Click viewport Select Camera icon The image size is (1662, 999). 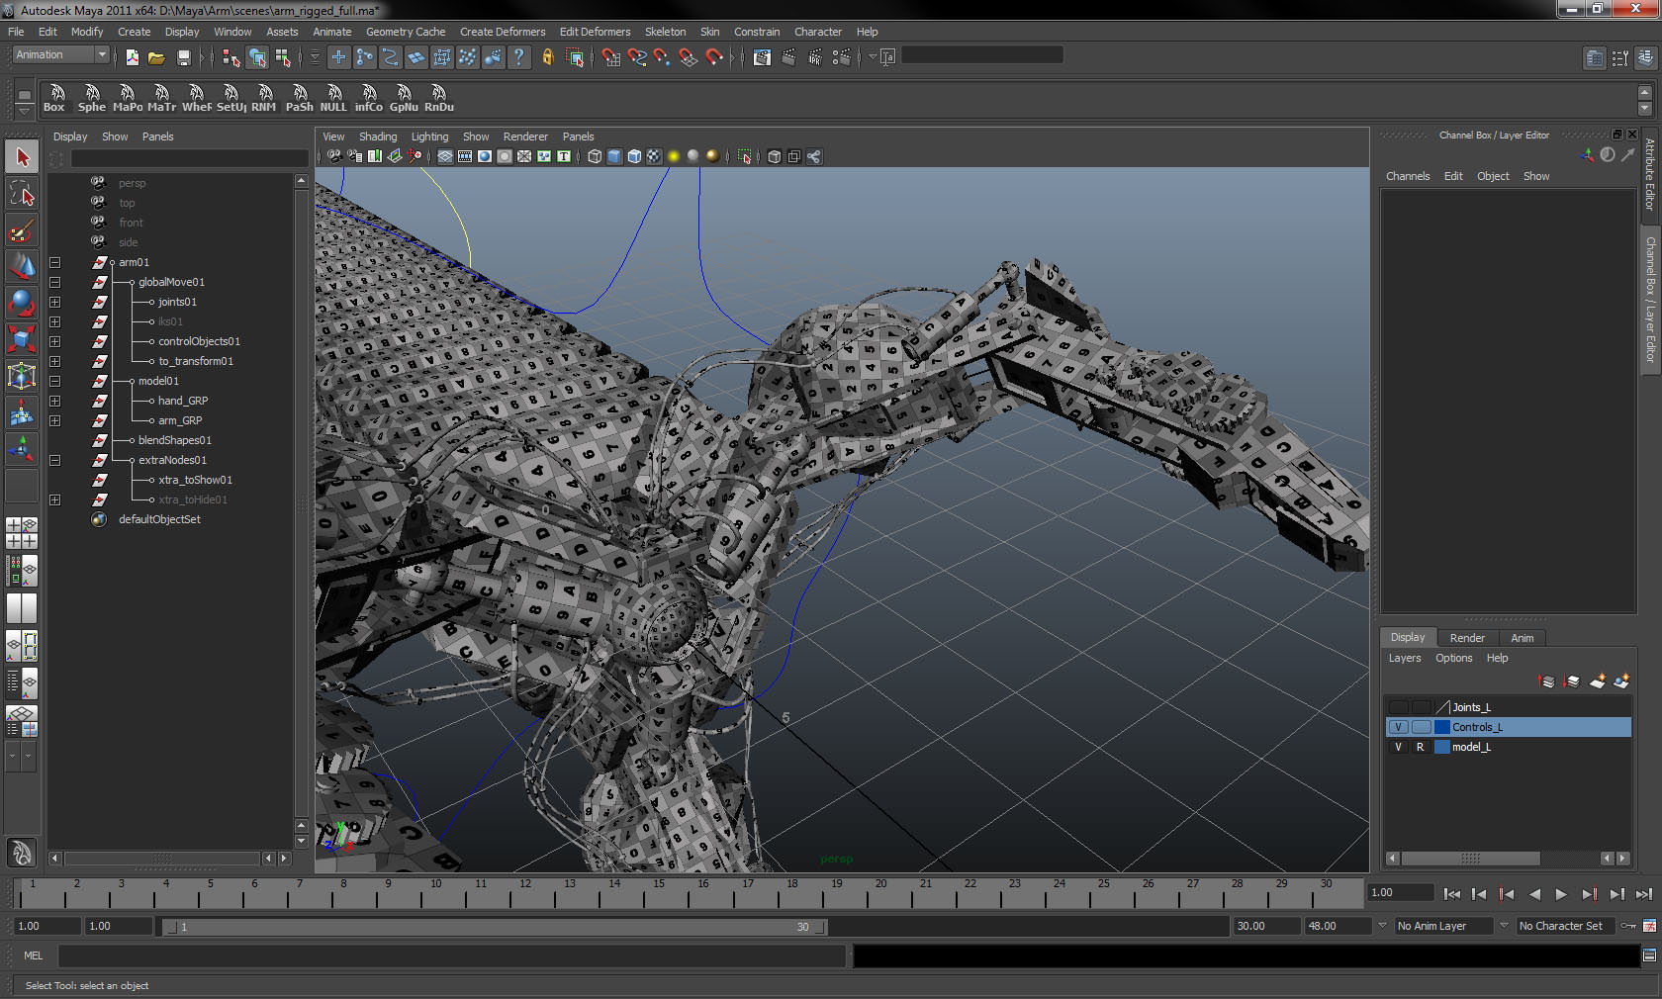(334, 156)
